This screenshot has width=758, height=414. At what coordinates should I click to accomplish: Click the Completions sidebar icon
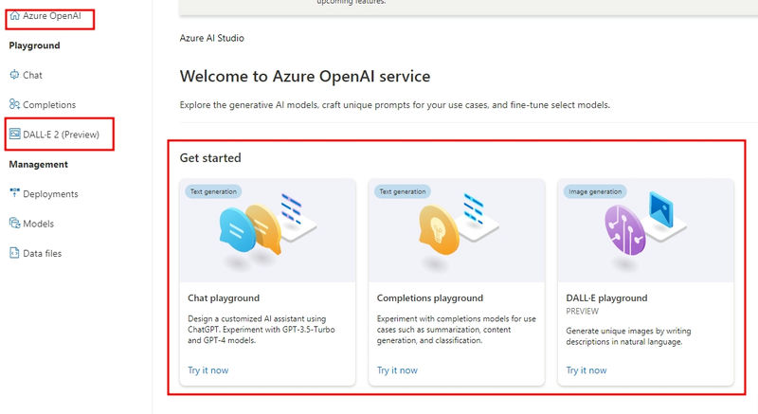[x=14, y=104]
